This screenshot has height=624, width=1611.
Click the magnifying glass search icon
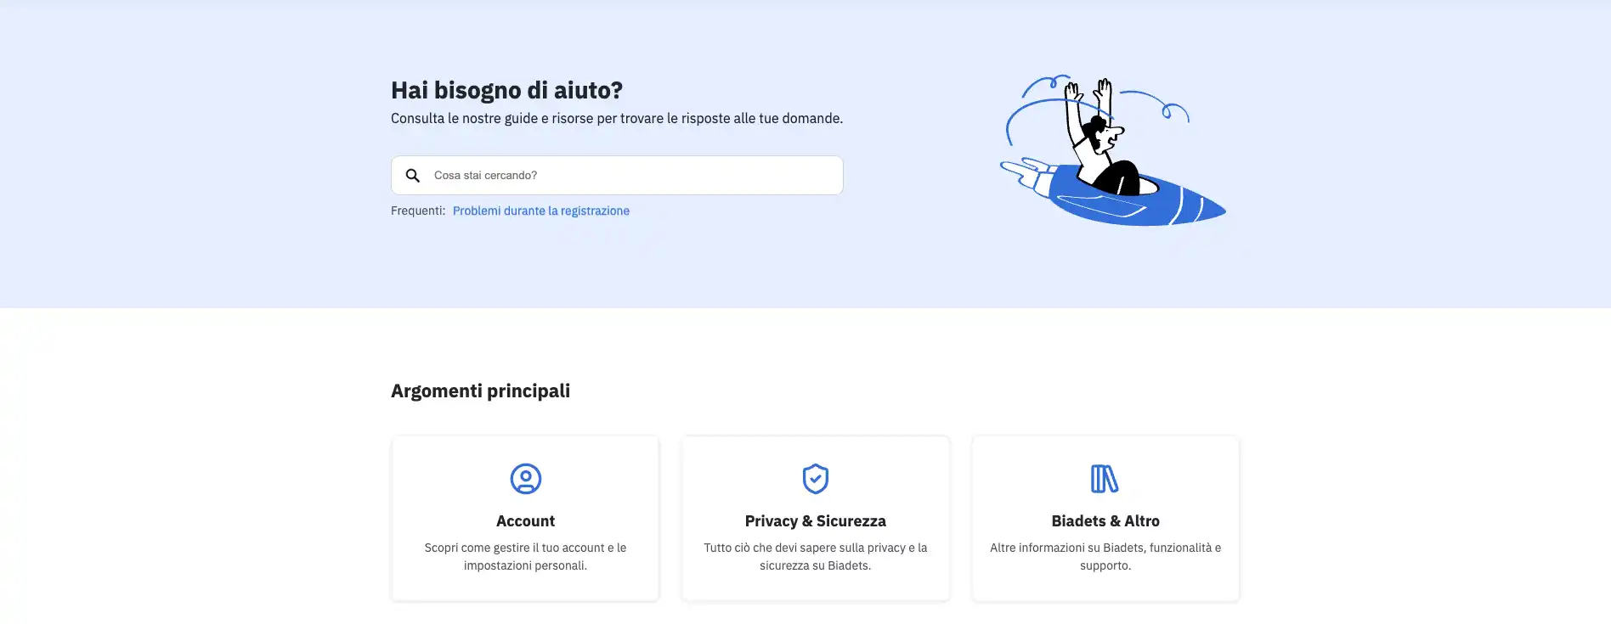coord(413,176)
